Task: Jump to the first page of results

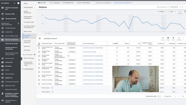Action: pyautogui.click(x=175, y=96)
